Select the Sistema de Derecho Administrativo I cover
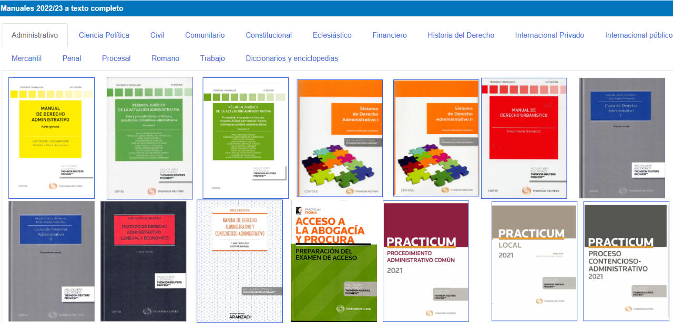The image size is (673, 323). 340,138
